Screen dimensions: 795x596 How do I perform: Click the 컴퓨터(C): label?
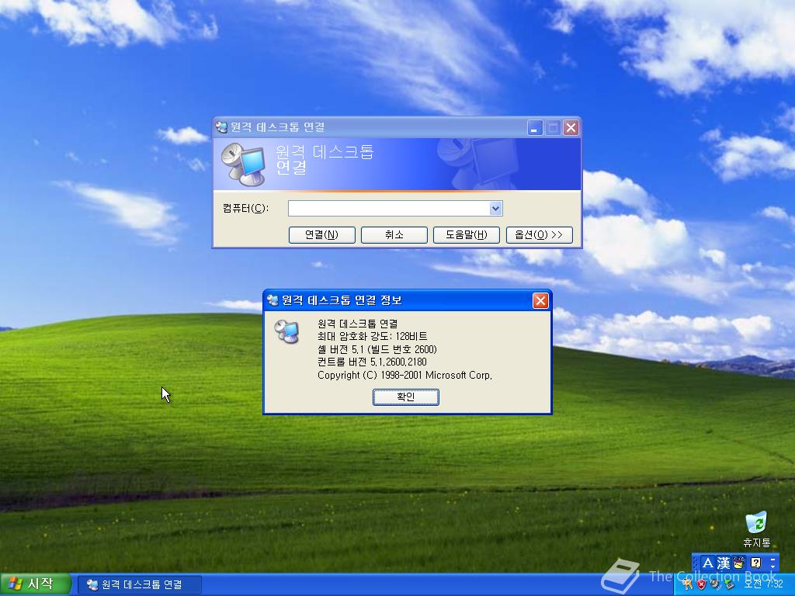[x=245, y=208]
